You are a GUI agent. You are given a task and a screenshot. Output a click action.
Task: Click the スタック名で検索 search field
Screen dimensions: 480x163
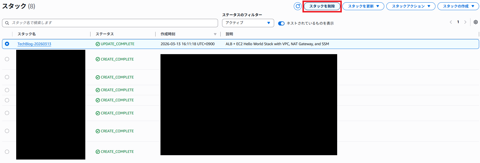pos(113,23)
